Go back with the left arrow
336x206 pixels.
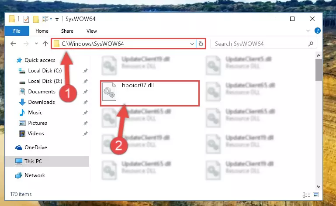(x=13, y=44)
